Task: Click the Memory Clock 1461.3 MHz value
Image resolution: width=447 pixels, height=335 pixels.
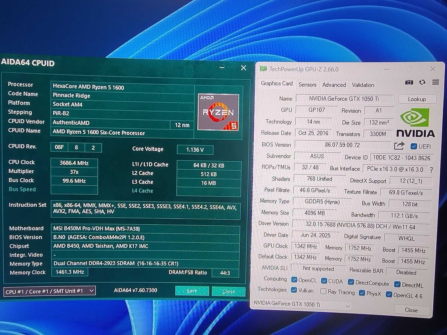Action: click(x=70, y=272)
